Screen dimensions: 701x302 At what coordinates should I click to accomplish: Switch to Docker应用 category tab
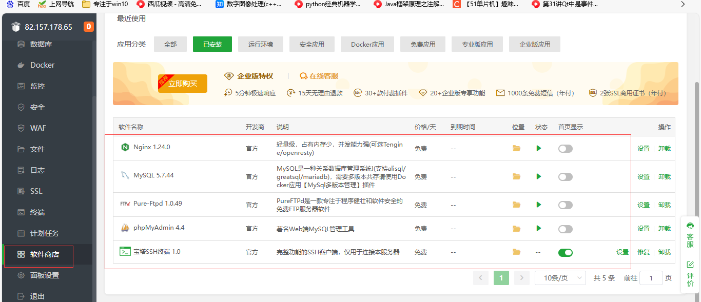[367, 45]
